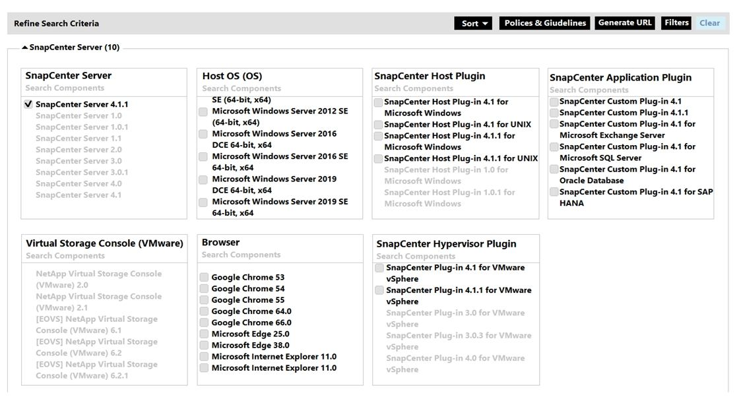Enable SnapCenter Host Plug-in 4.1 for UNIX
The image size is (739, 401).
[379, 125]
